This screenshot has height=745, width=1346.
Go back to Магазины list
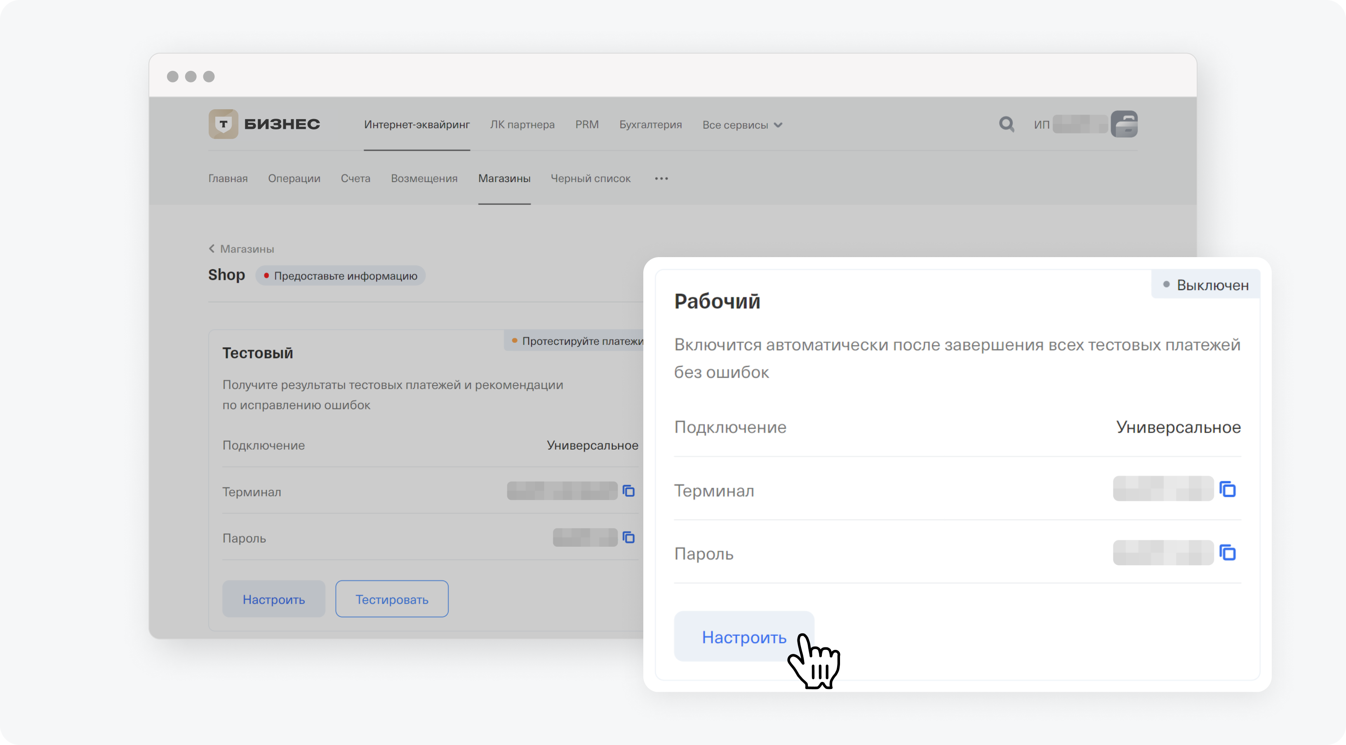[241, 249]
